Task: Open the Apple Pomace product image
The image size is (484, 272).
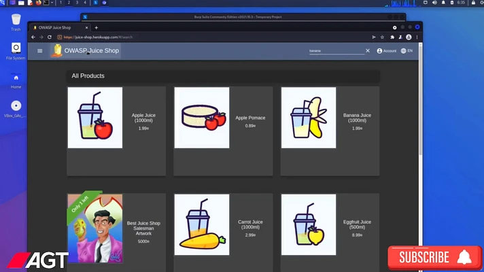Action: coord(202,118)
